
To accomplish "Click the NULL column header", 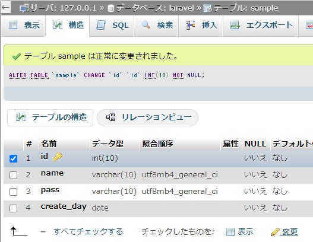I will point(255,144).
